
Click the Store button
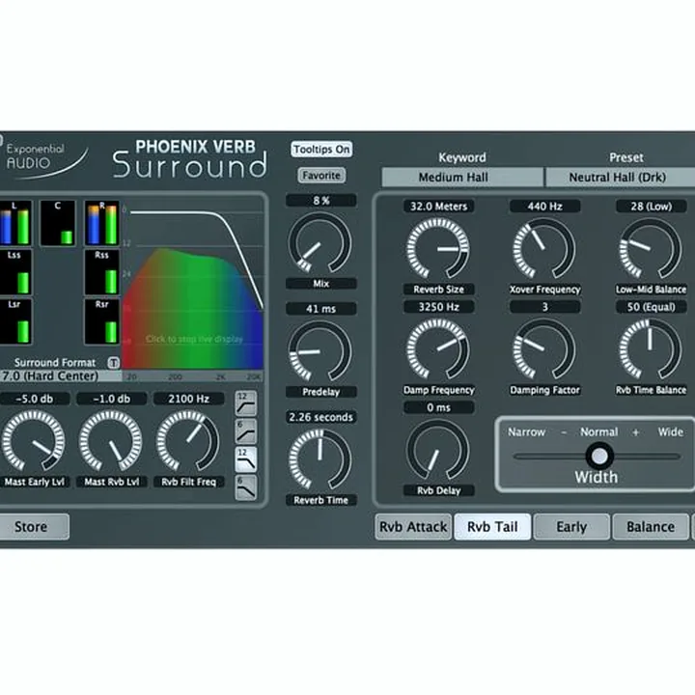pyautogui.click(x=34, y=527)
